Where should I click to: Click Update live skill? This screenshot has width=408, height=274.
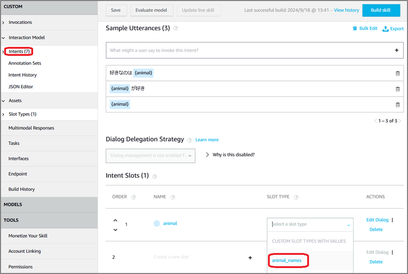pos(198,11)
